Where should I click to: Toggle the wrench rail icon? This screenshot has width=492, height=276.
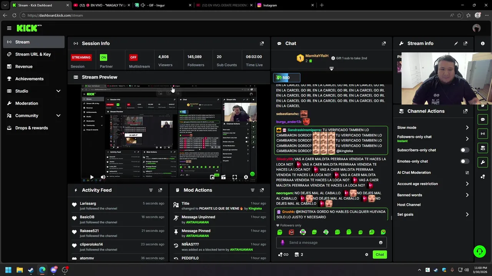(483, 162)
